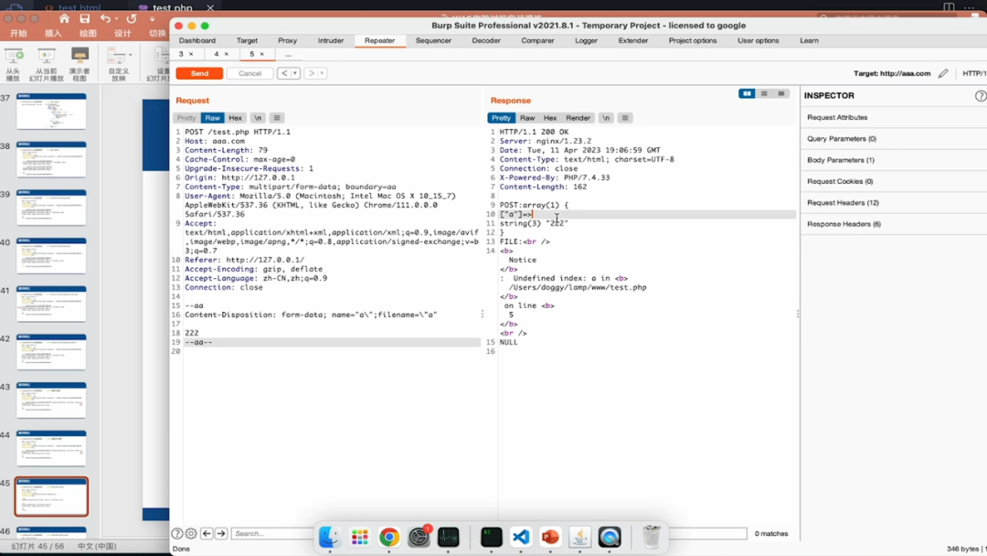Viewport: 987px width, 556px height.
Task: Switch Response view to Raw
Action: (527, 118)
